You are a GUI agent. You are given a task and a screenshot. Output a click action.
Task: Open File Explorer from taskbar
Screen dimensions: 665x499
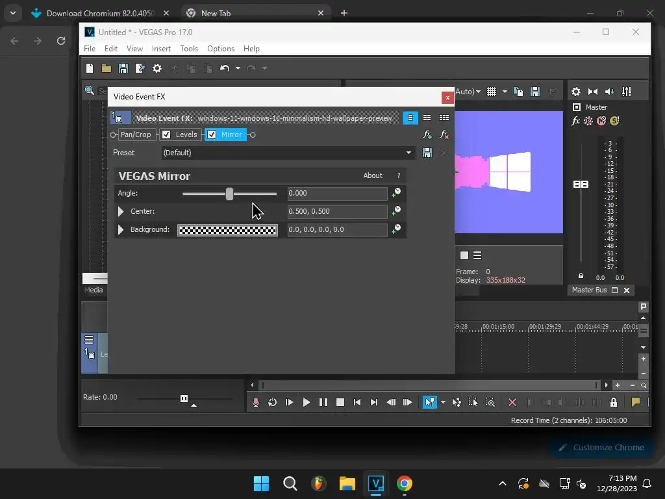[x=347, y=483]
